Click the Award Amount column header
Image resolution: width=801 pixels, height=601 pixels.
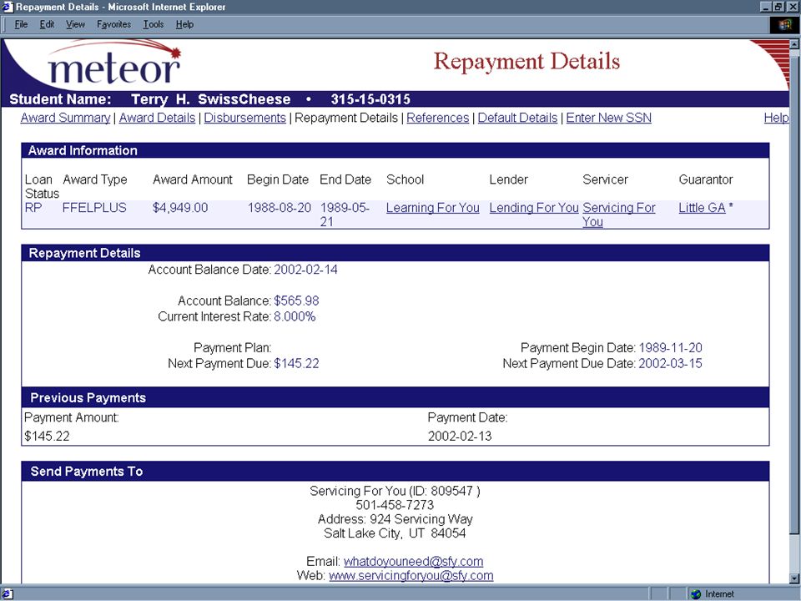coord(193,179)
